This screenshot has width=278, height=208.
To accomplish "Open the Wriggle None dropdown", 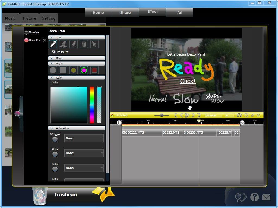I will [x=84, y=138].
